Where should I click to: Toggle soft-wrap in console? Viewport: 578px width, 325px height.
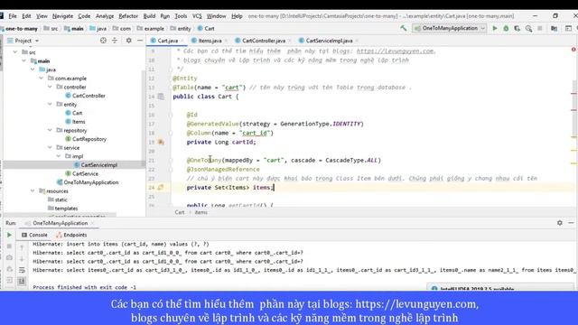point(22,270)
